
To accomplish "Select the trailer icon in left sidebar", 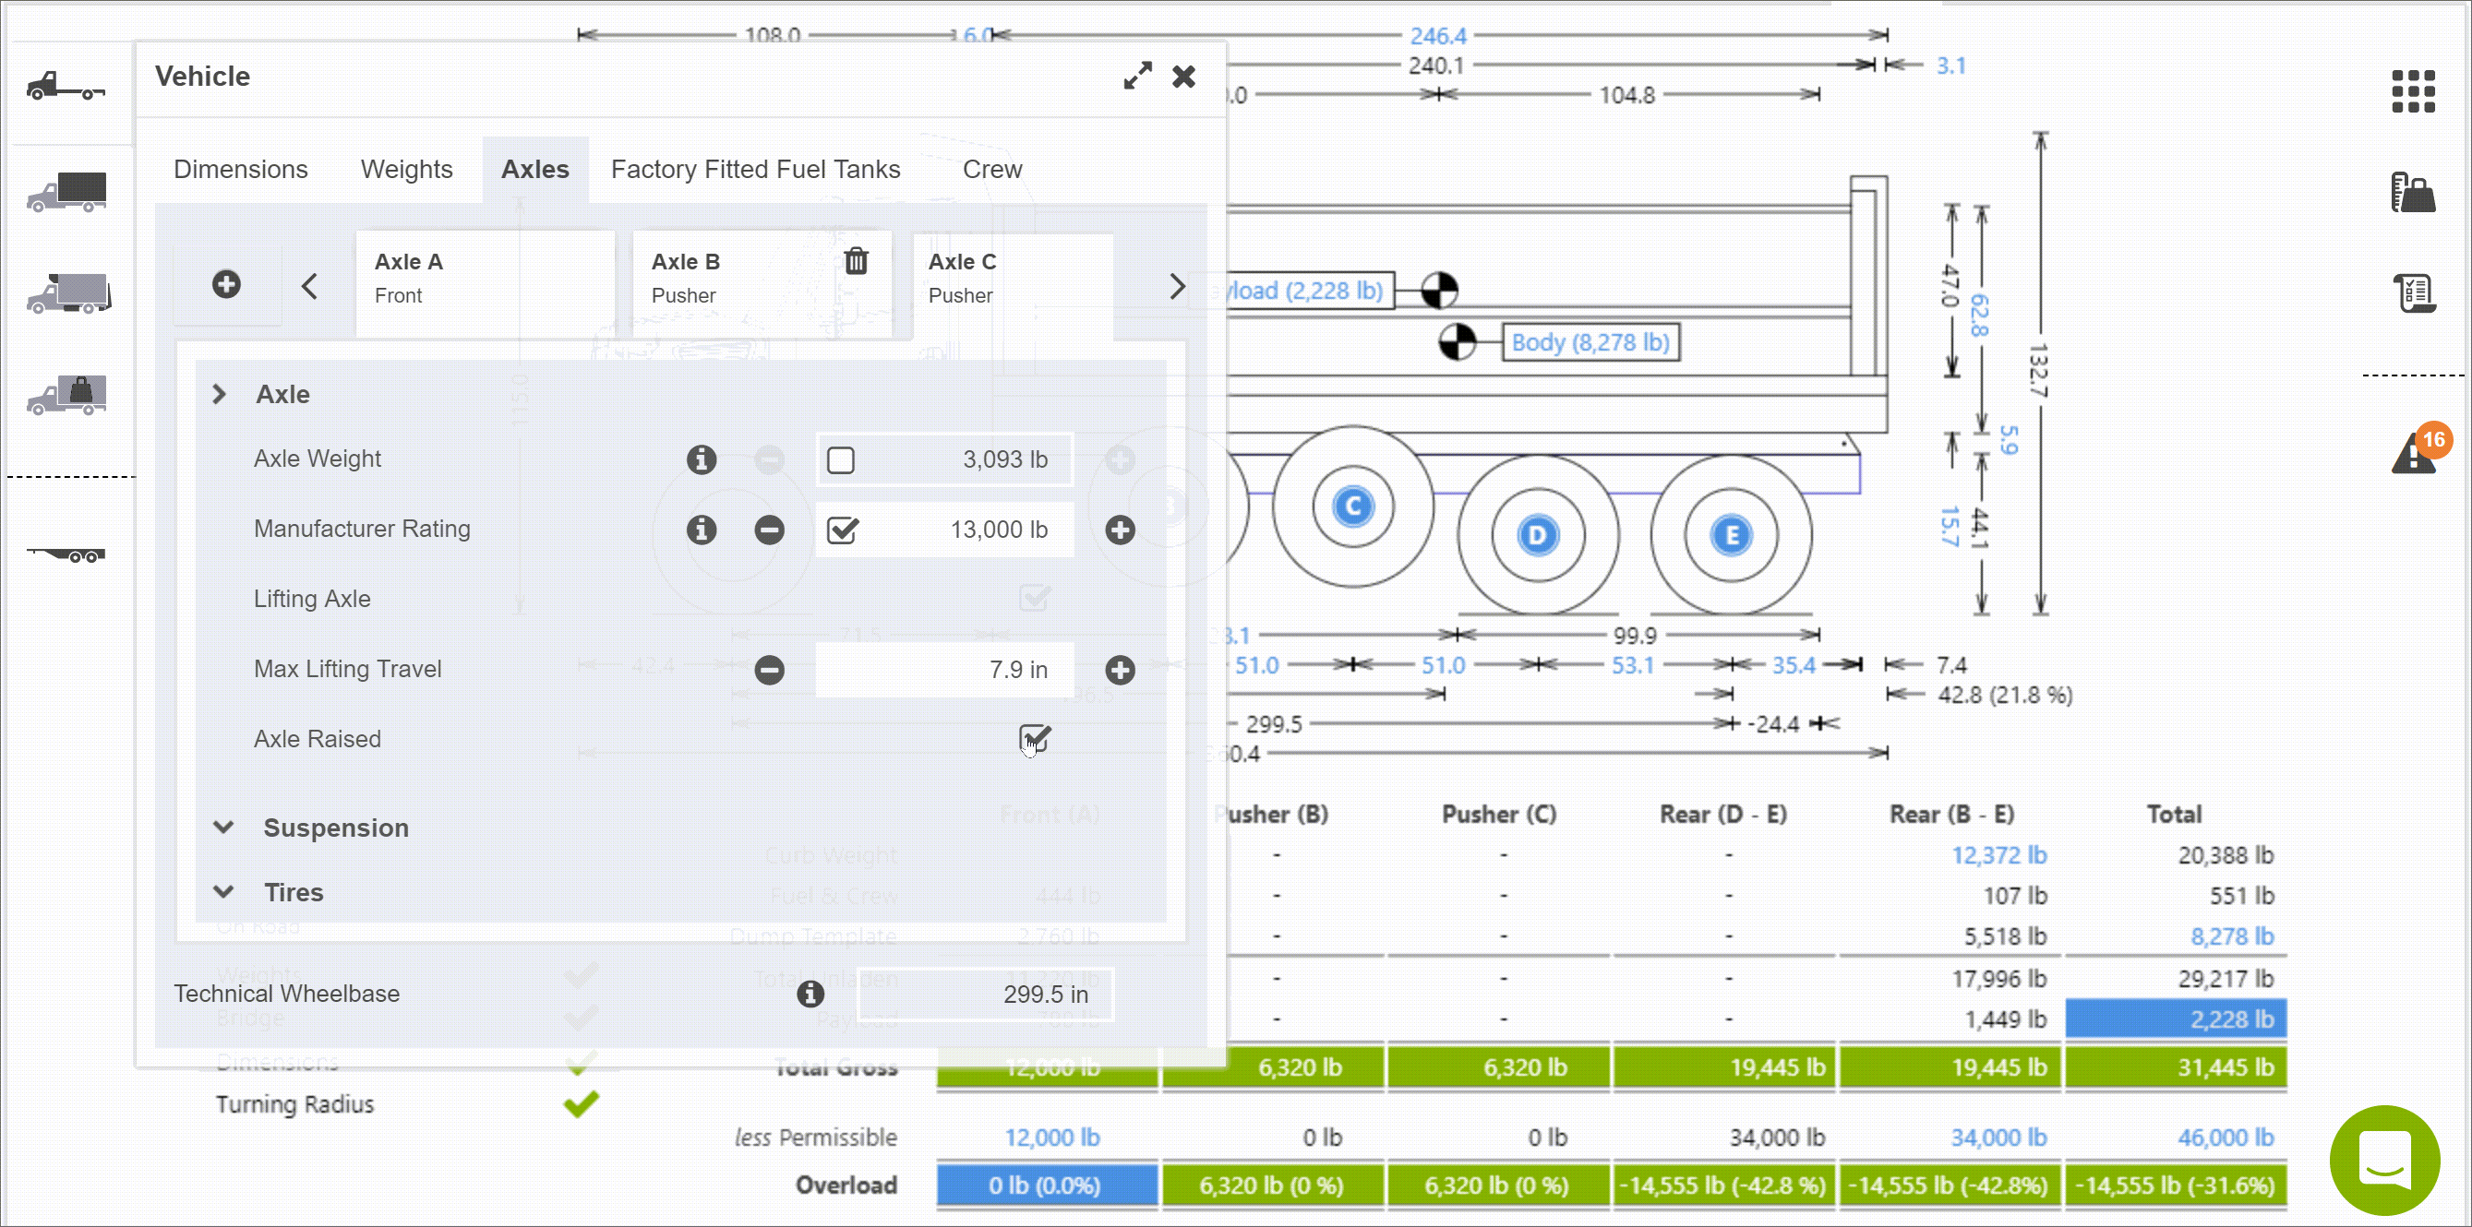I will (x=67, y=554).
